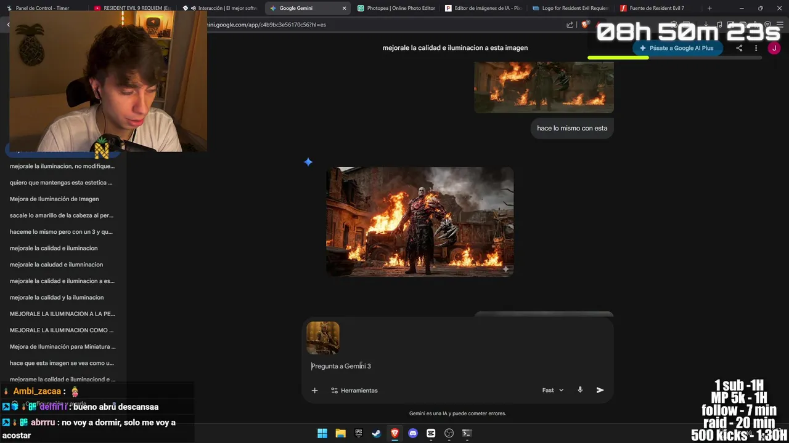Image resolution: width=789 pixels, height=443 pixels.
Task: Open File Explorer from taskbar
Action: tap(340, 433)
